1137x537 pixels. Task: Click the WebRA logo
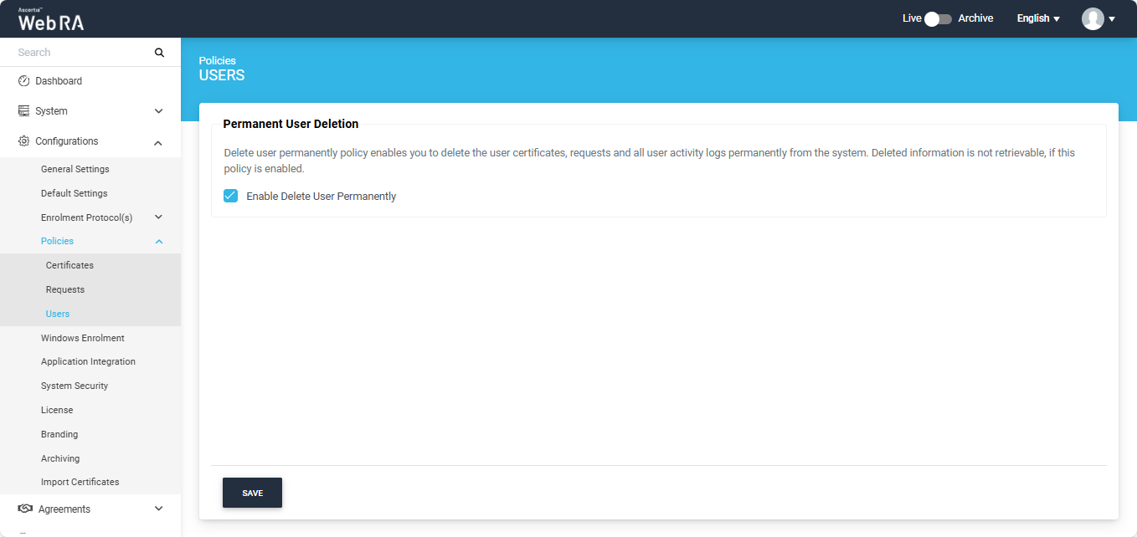(x=51, y=20)
